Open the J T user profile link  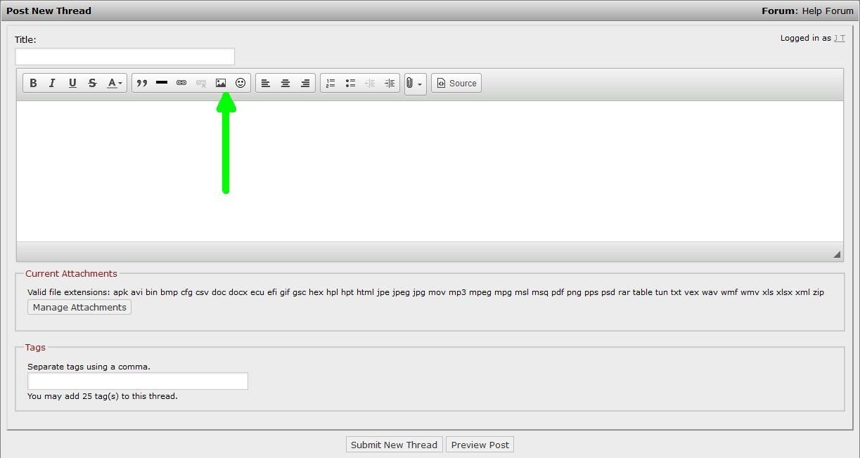(x=839, y=38)
